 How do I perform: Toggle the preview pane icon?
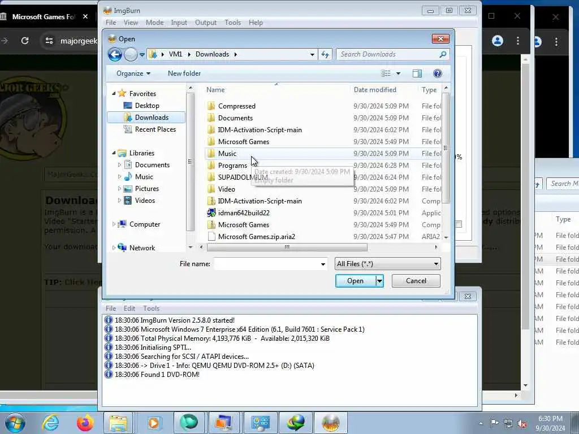(x=417, y=73)
